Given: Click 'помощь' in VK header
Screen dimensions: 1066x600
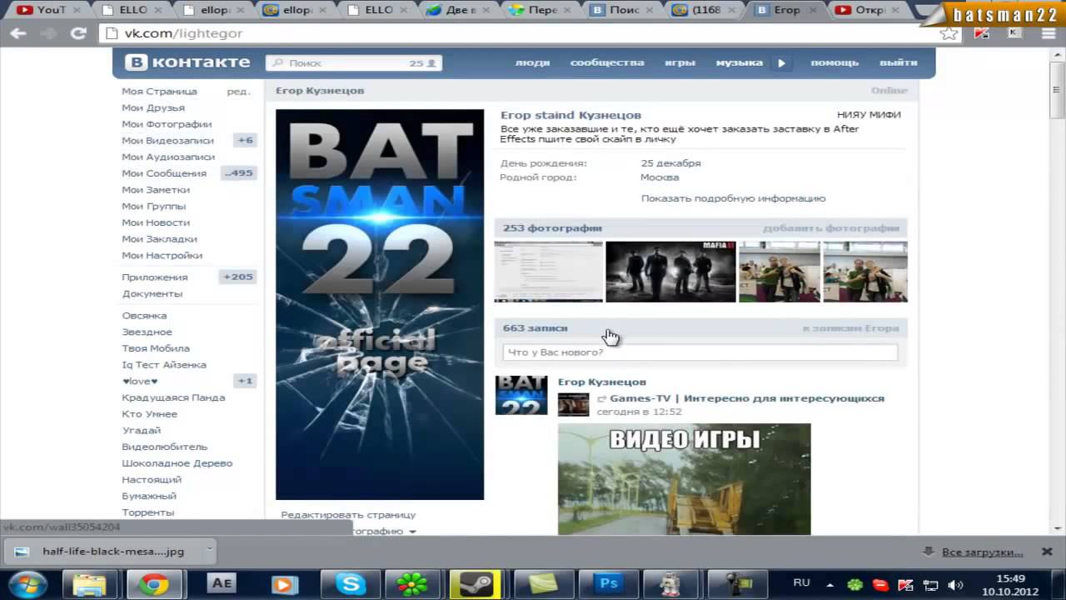Looking at the screenshot, I should (834, 62).
